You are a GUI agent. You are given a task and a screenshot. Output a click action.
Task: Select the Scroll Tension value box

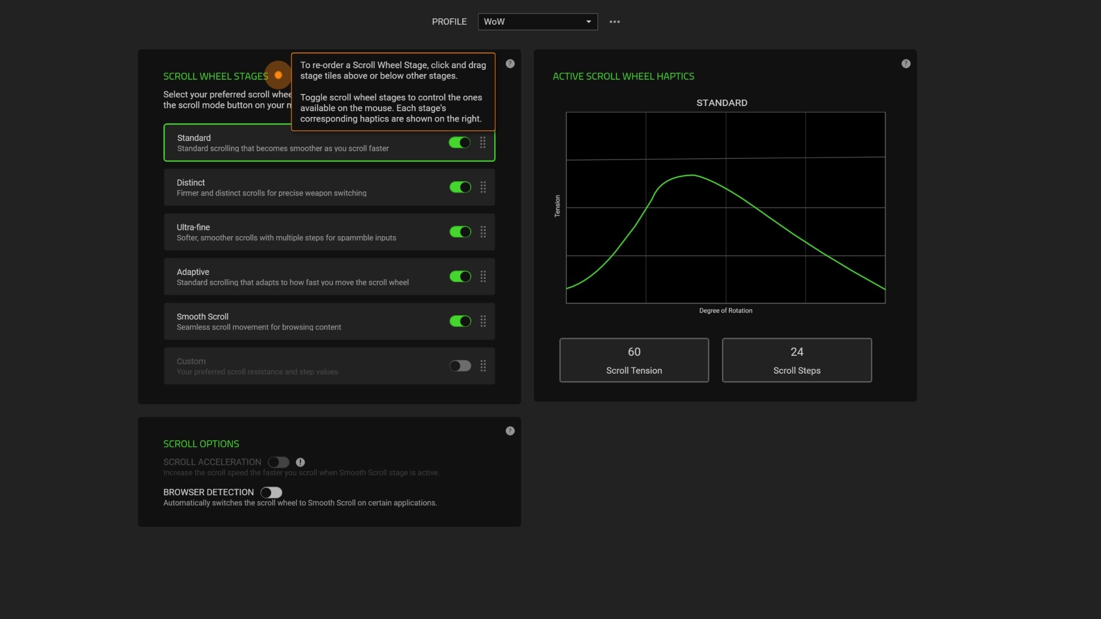click(x=634, y=360)
